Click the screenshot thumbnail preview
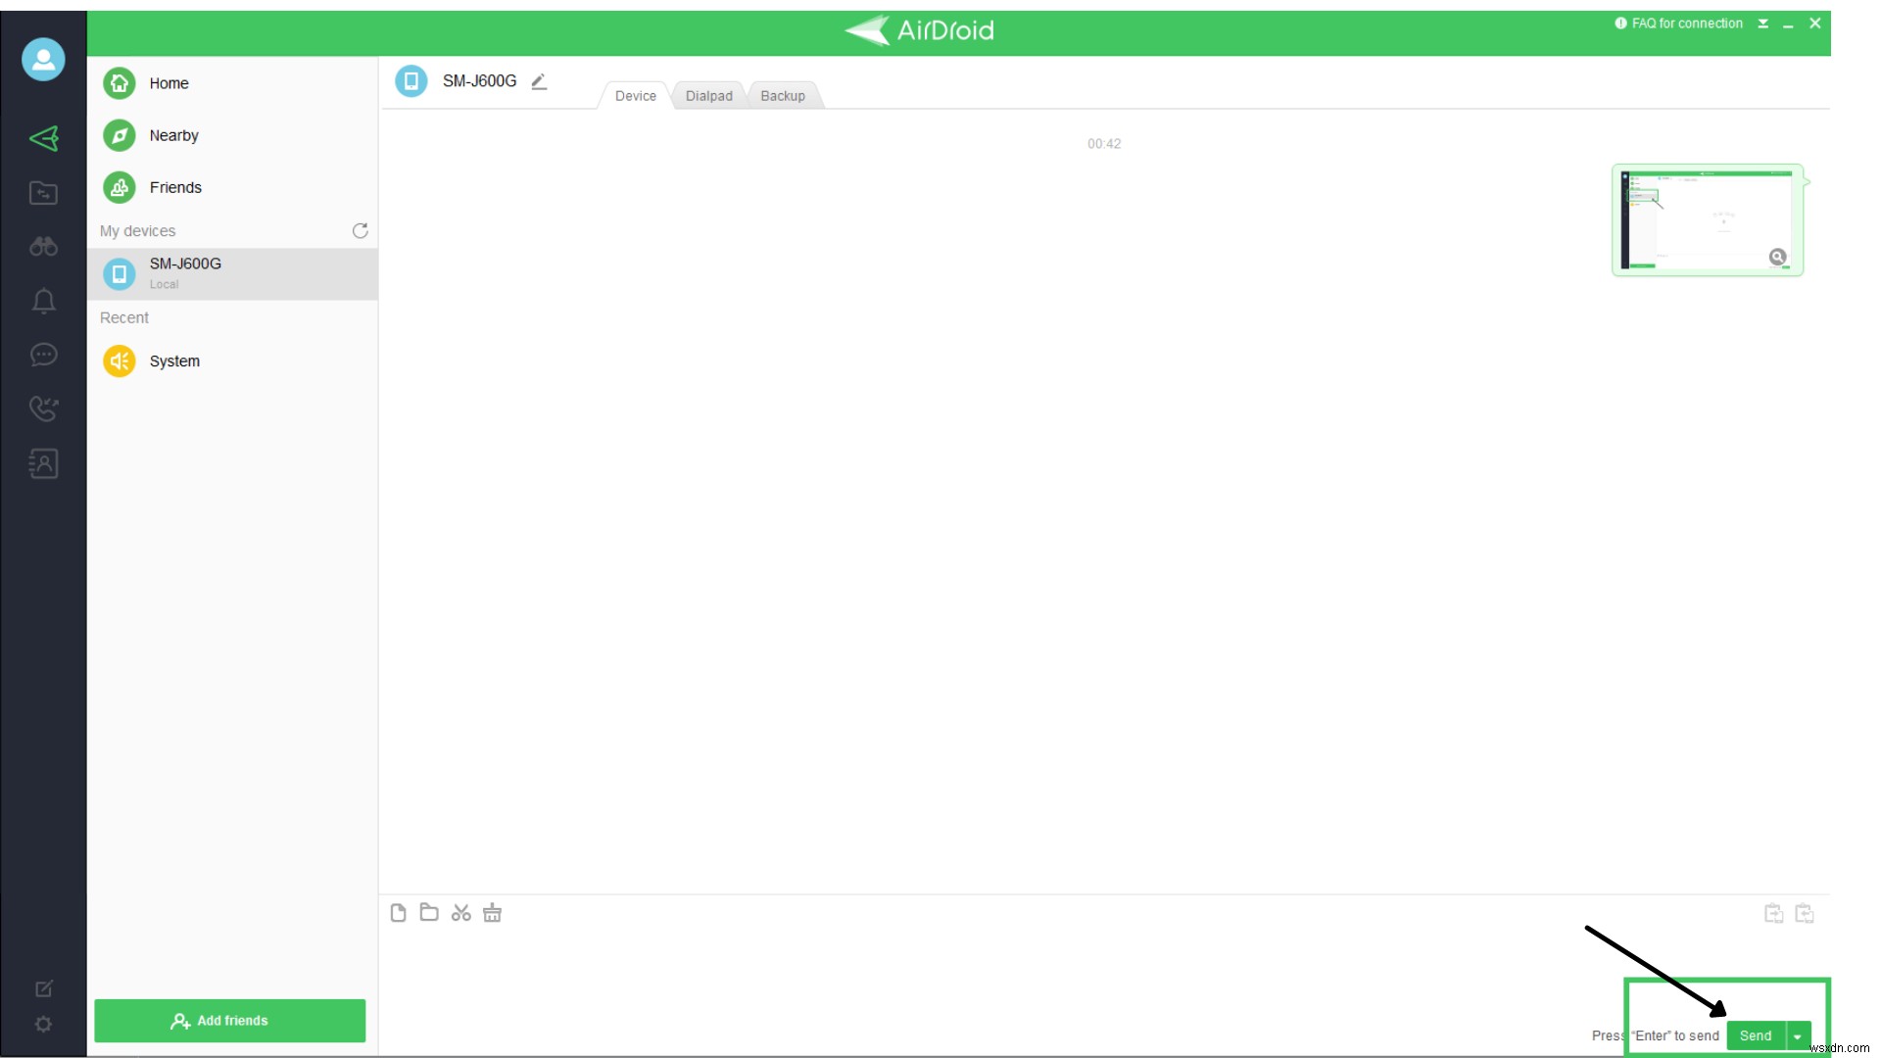Image resolution: width=1881 pixels, height=1058 pixels. [1707, 218]
